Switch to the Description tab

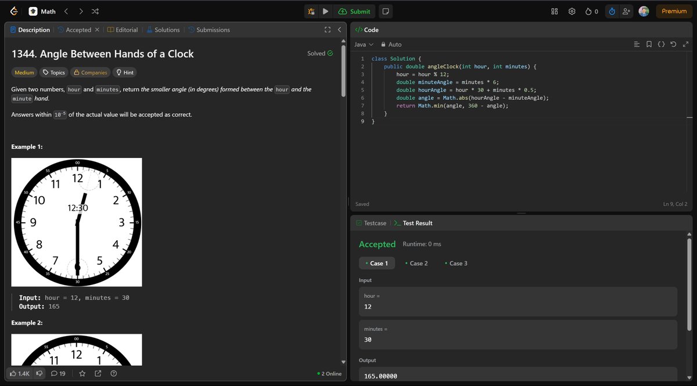(x=30, y=30)
